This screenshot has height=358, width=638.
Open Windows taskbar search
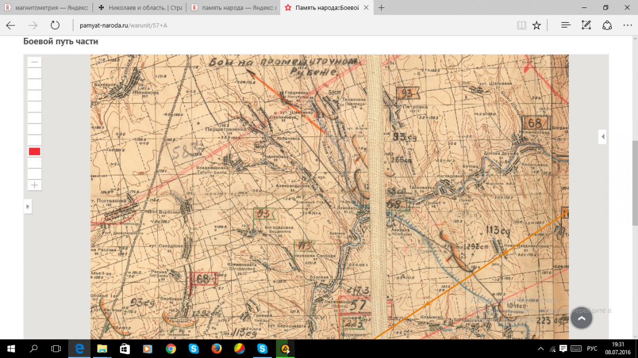tap(33, 348)
